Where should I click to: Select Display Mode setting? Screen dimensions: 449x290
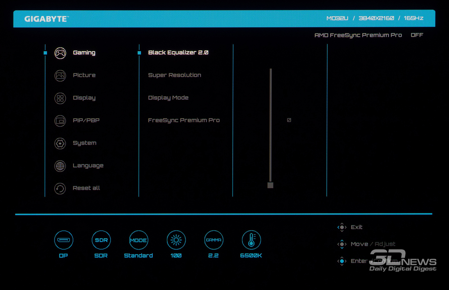168,98
